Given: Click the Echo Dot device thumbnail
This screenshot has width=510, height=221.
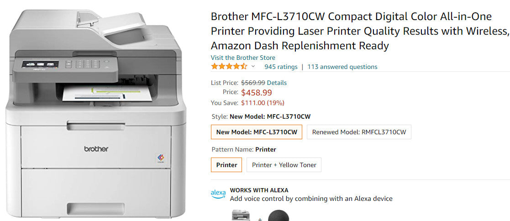Looking at the screenshot, I should click(x=279, y=216).
